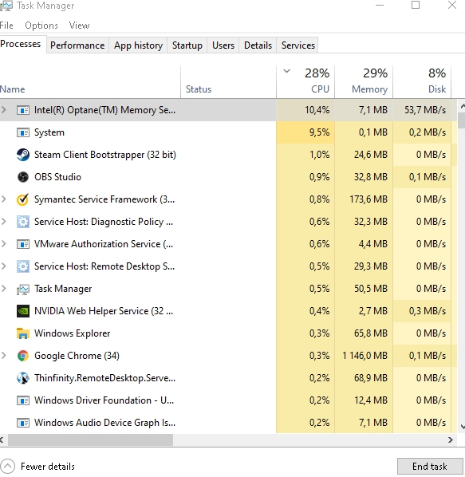Click the horizontal scrollbar right arrow
The image size is (465, 477).
pos(451,440)
